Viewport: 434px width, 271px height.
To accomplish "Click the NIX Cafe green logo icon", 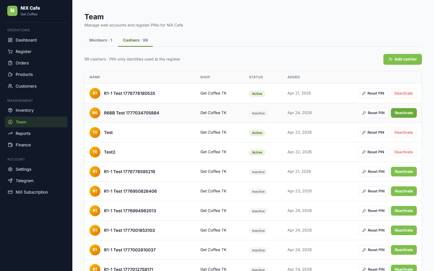I will 12,11.
